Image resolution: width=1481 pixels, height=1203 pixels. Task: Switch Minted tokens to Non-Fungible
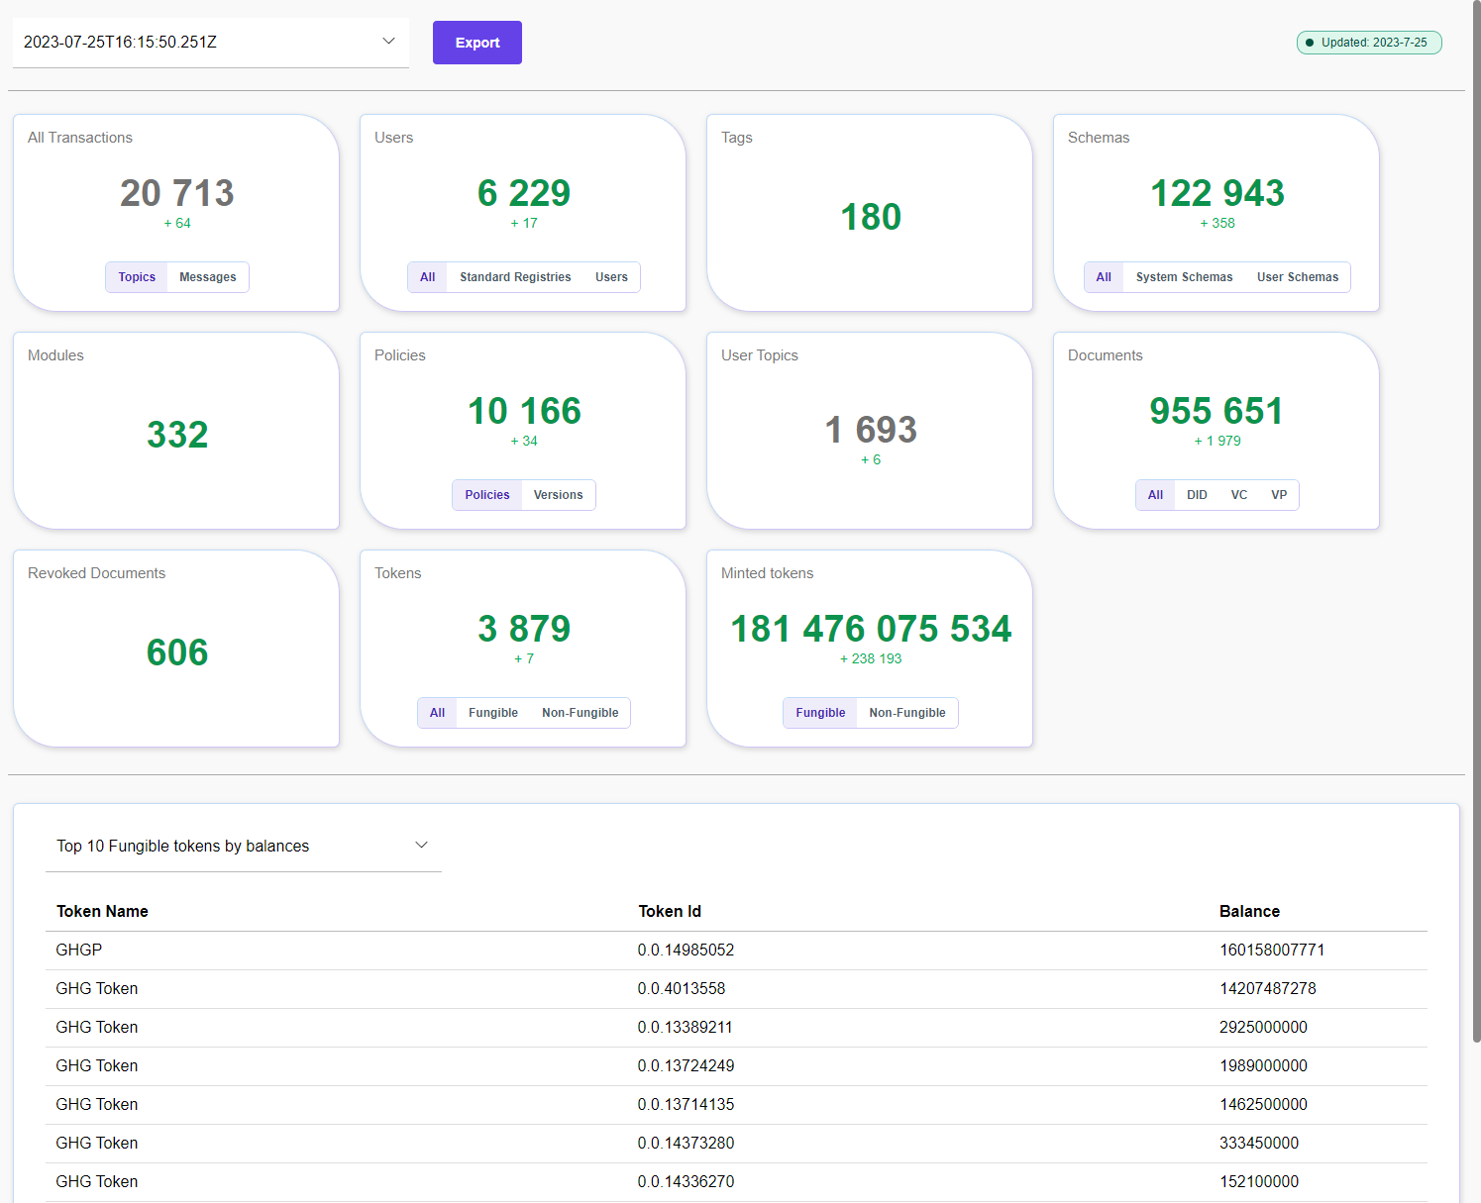pyautogui.click(x=906, y=713)
